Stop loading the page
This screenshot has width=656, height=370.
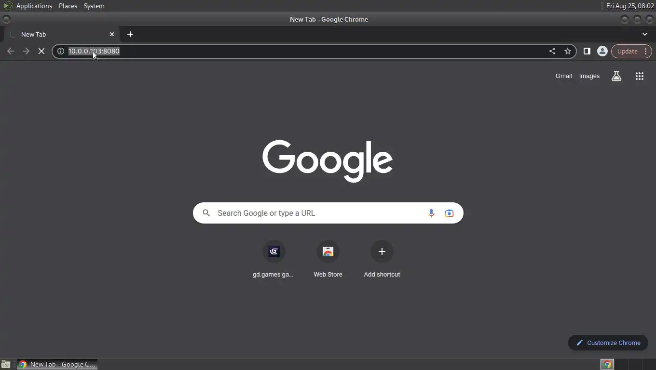click(41, 51)
